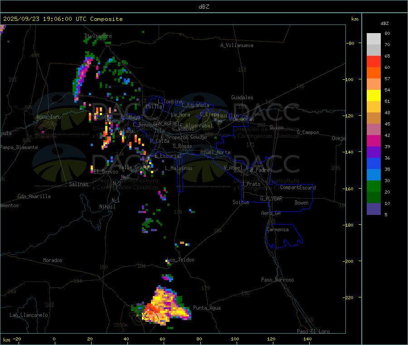Viewport: 408px width, 345px height.
Task: Select the bright green 20-30 dBZ swatch
Action: (374, 186)
